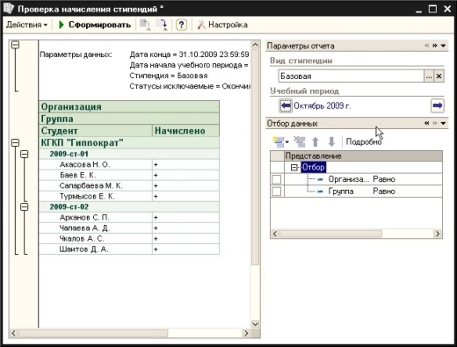This screenshot has width=457, height=347.
Task: Collapse the 2009-ст-02 group
Action: [x=25, y=206]
